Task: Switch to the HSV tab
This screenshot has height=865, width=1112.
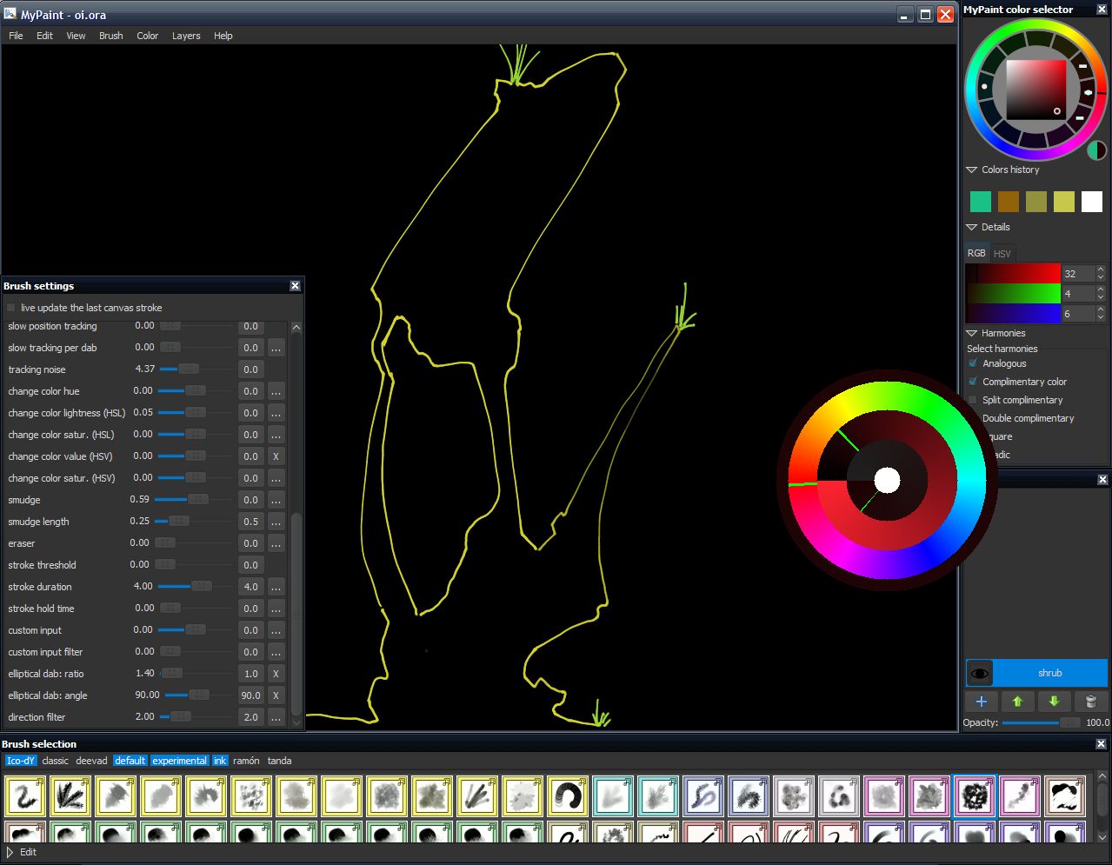Action: [x=1002, y=253]
